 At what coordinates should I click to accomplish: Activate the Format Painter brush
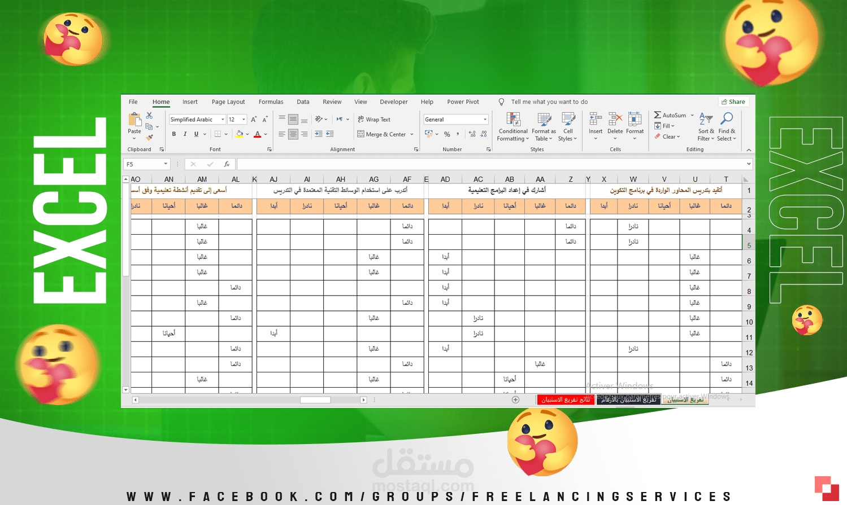click(x=149, y=137)
